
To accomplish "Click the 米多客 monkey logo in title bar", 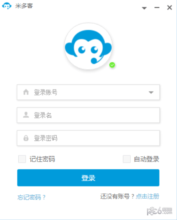I will [7, 6].
